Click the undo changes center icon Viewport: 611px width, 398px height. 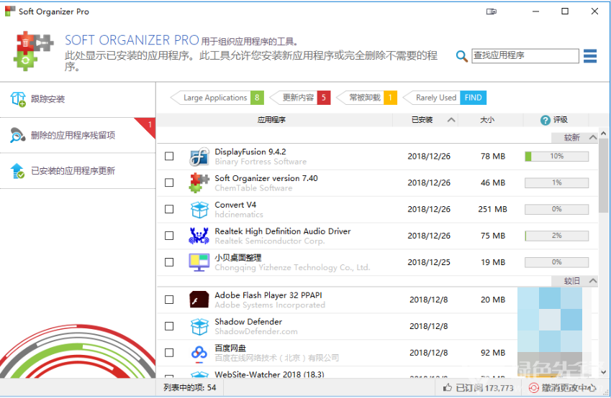click(x=533, y=388)
